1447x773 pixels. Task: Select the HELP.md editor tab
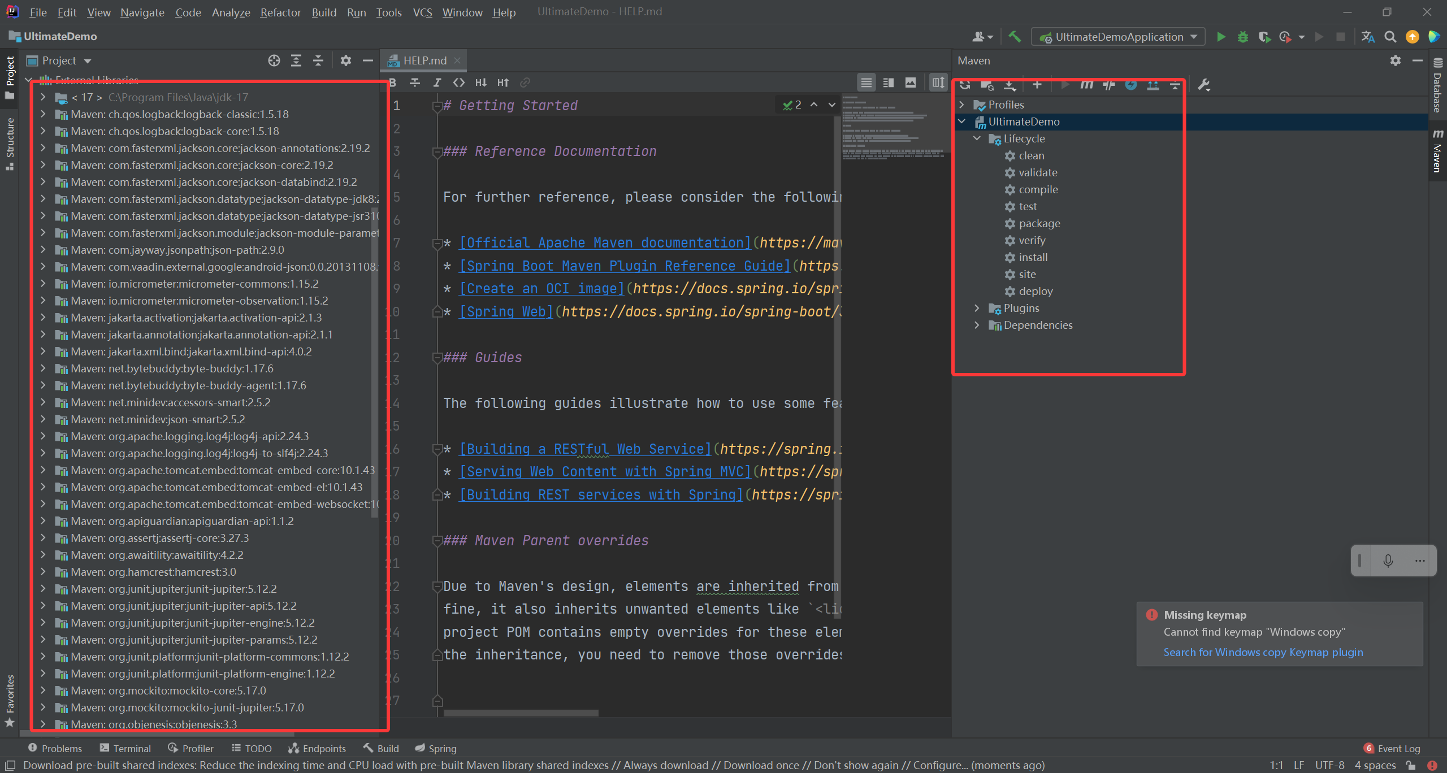coord(425,60)
